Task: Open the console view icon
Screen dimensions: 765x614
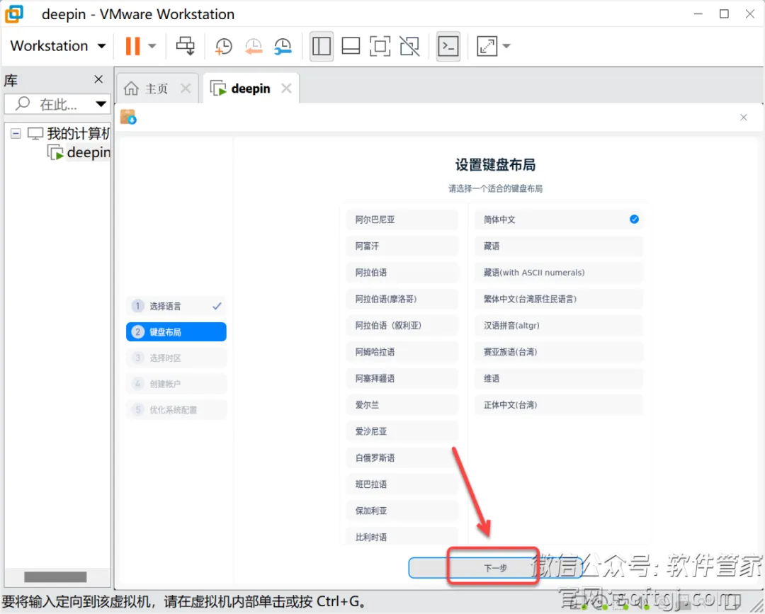Action: (448, 46)
